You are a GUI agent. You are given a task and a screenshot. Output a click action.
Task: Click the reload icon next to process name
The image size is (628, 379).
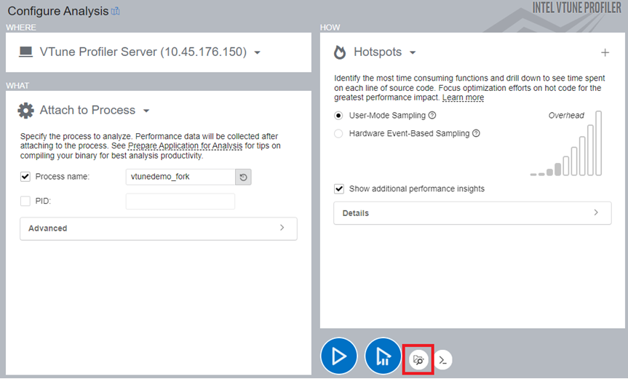[x=243, y=177]
